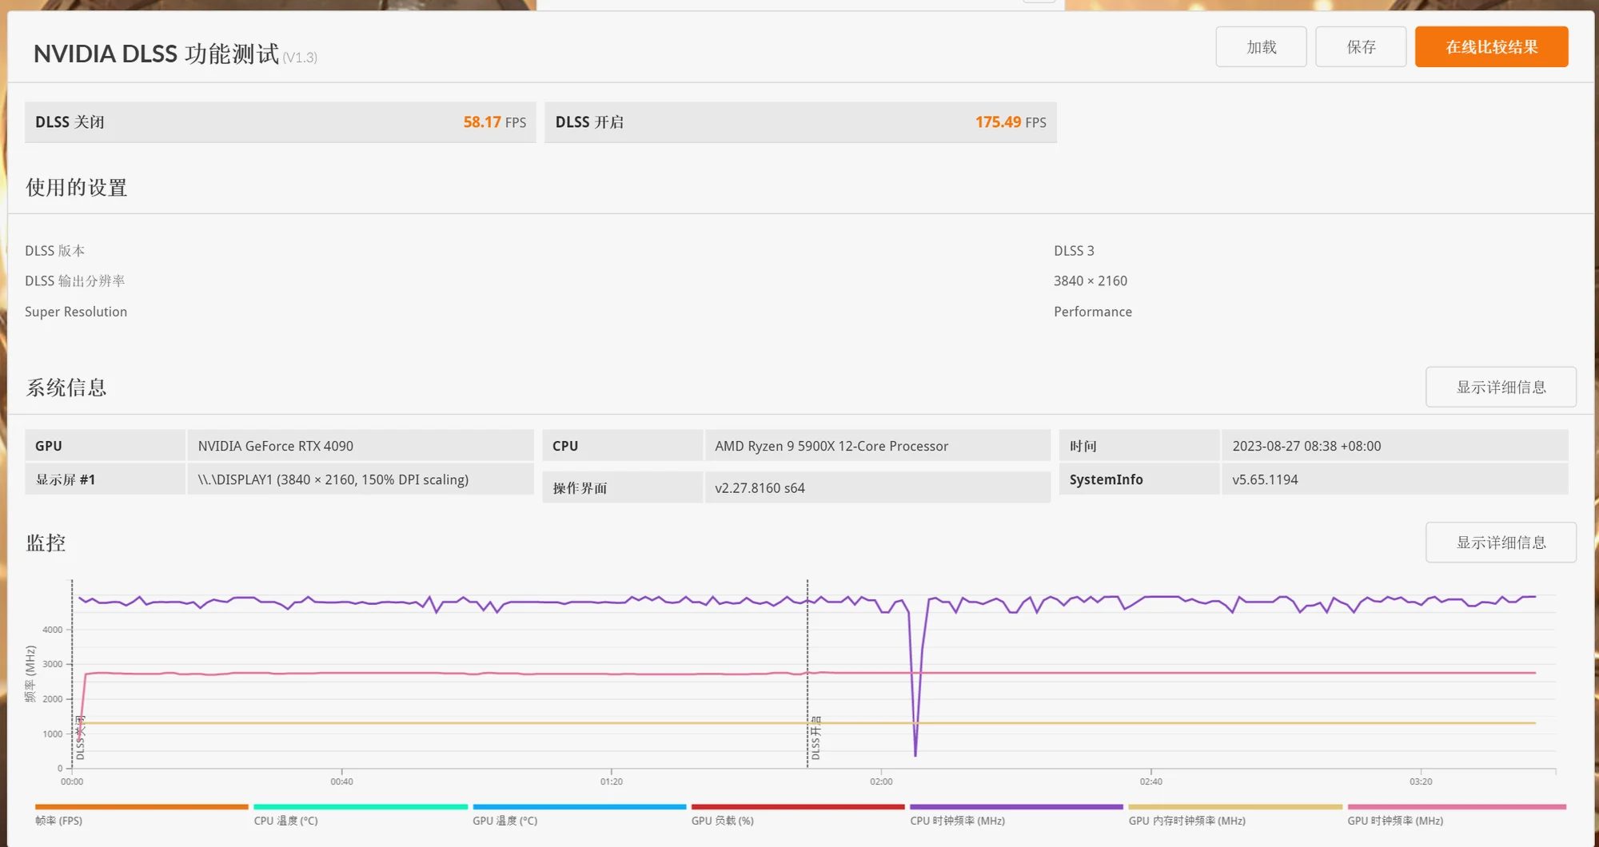
Task: Click the 02:00 time axis label
Action: pos(881,781)
